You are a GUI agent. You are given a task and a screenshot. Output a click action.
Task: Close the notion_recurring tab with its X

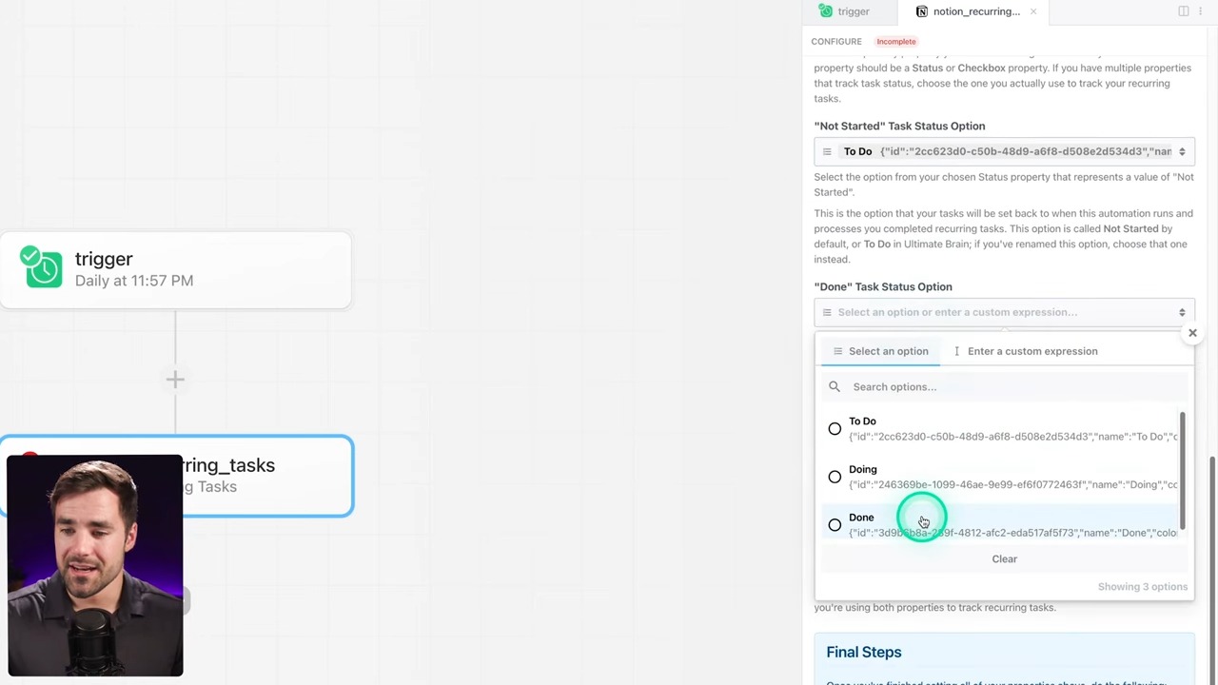[x=1032, y=11]
